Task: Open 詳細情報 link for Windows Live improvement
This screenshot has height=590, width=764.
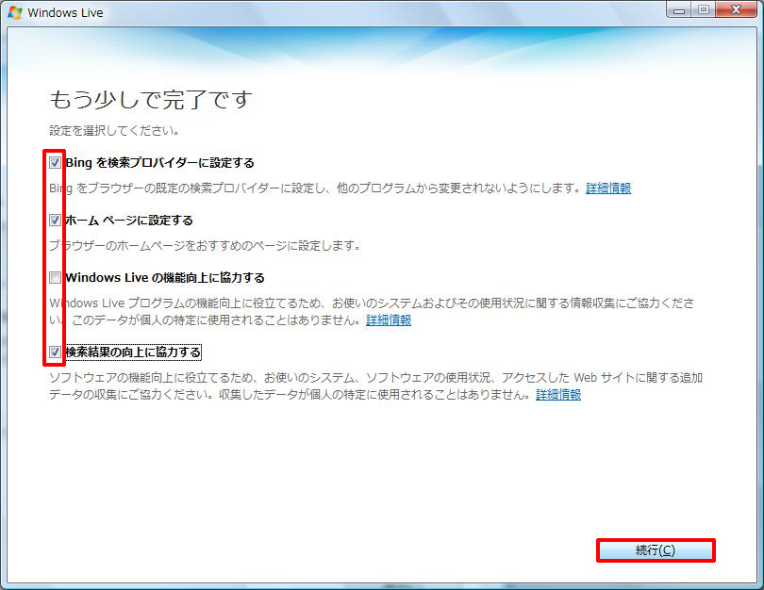Action: [389, 320]
